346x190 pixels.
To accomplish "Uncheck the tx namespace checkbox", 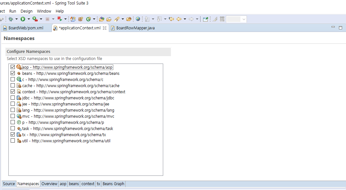I will coord(13,134).
